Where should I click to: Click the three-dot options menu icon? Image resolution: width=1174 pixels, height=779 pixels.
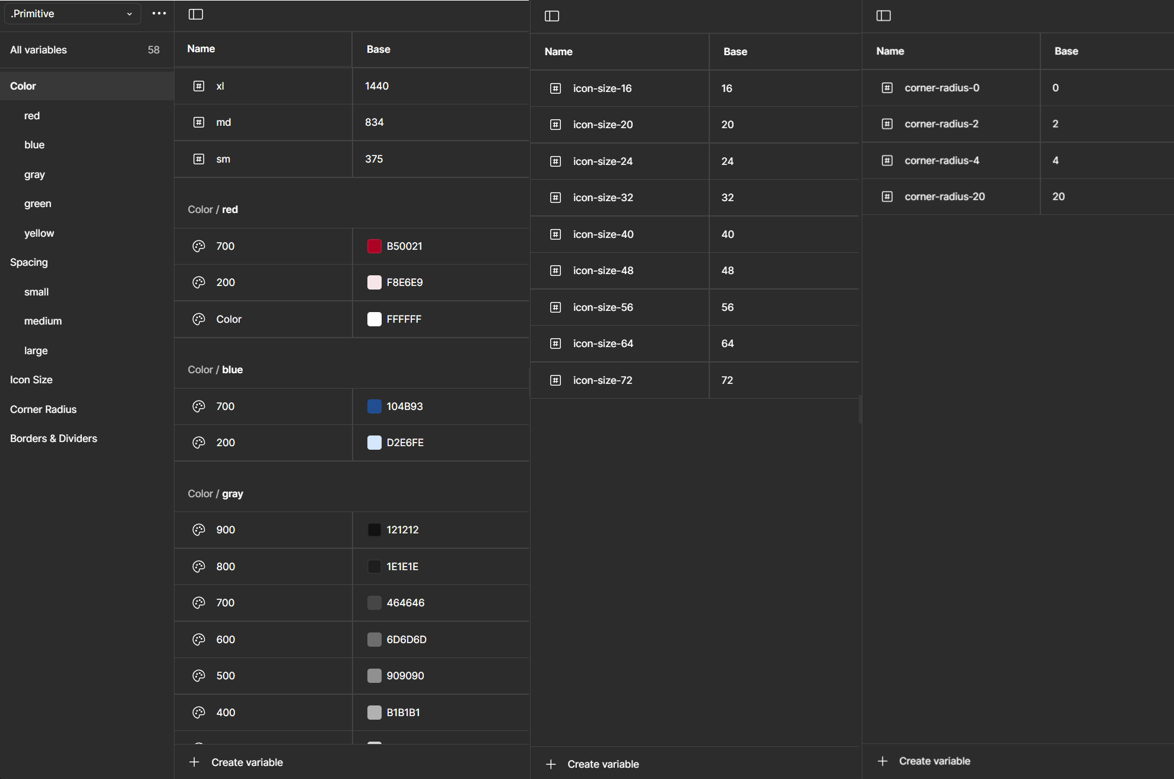point(159,14)
